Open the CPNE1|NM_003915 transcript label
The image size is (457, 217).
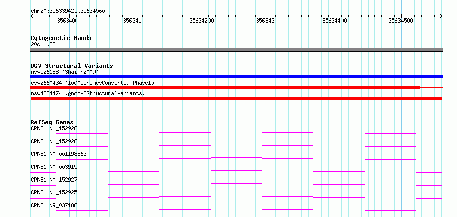click(54, 167)
